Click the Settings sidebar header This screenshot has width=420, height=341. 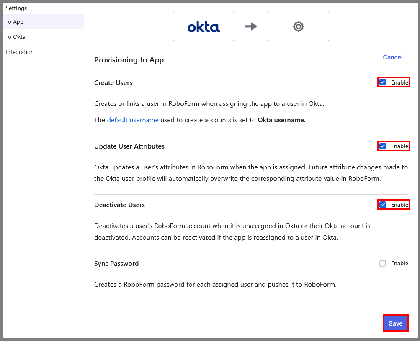pos(16,8)
